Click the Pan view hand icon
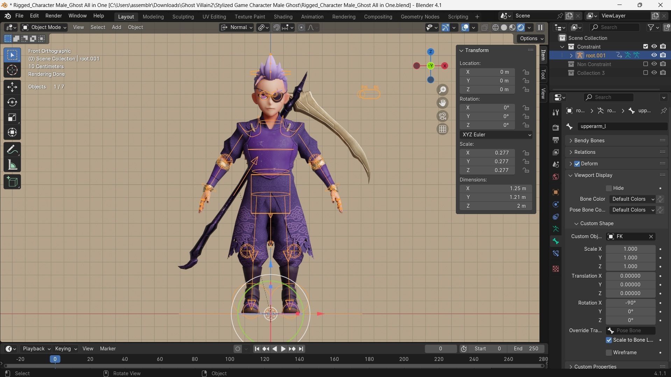Screen dimensions: 671x377 pyautogui.click(x=443, y=103)
